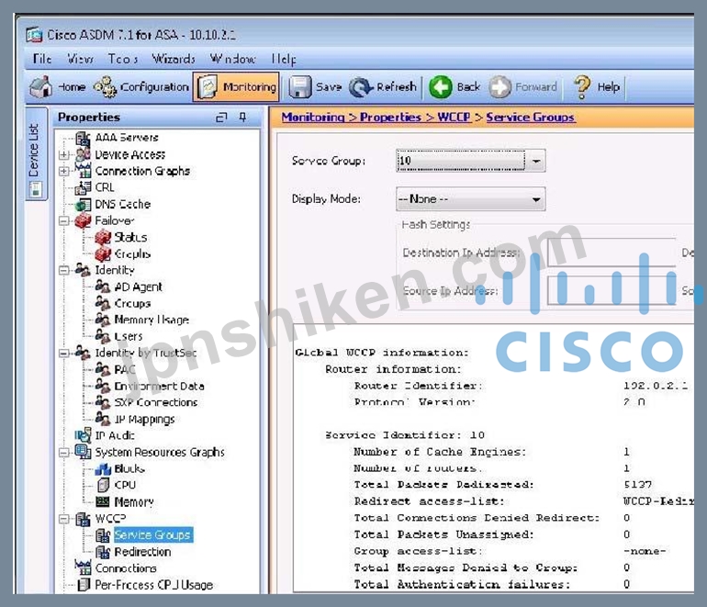Click the CPU icon

pyautogui.click(x=103, y=485)
